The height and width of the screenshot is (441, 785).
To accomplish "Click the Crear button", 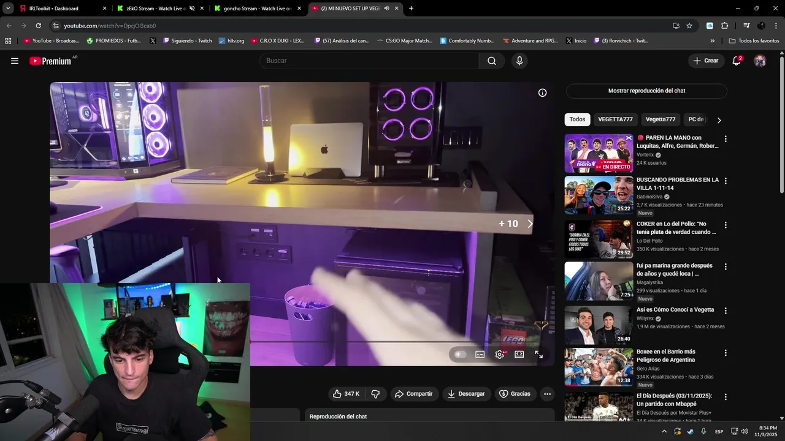I will (x=706, y=61).
